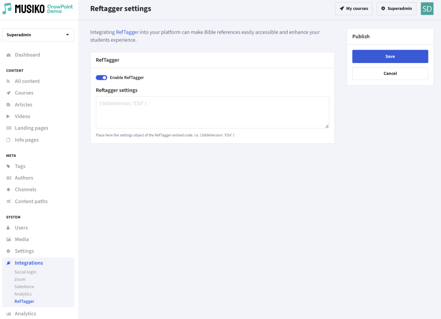Click the Info pages document icon
Image resolution: width=441 pixels, height=319 pixels.
pos(9,140)
